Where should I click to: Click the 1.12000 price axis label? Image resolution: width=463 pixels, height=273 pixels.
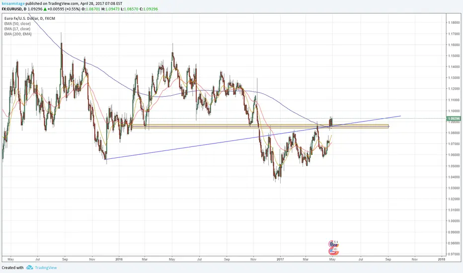click(x=454, y=89)
